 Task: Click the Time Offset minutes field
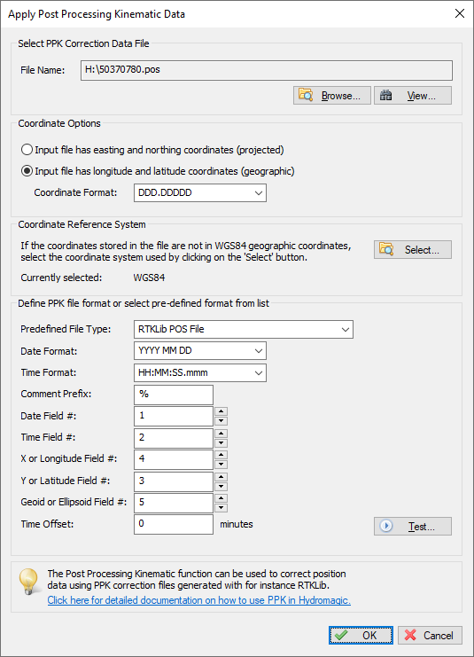click(x=174, y=524)
